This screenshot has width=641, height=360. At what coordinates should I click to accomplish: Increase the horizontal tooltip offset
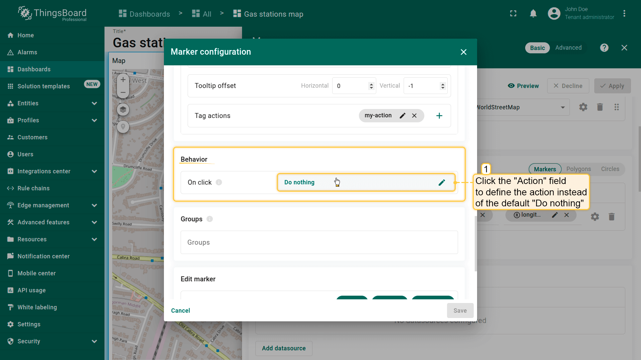click(371, 84)
